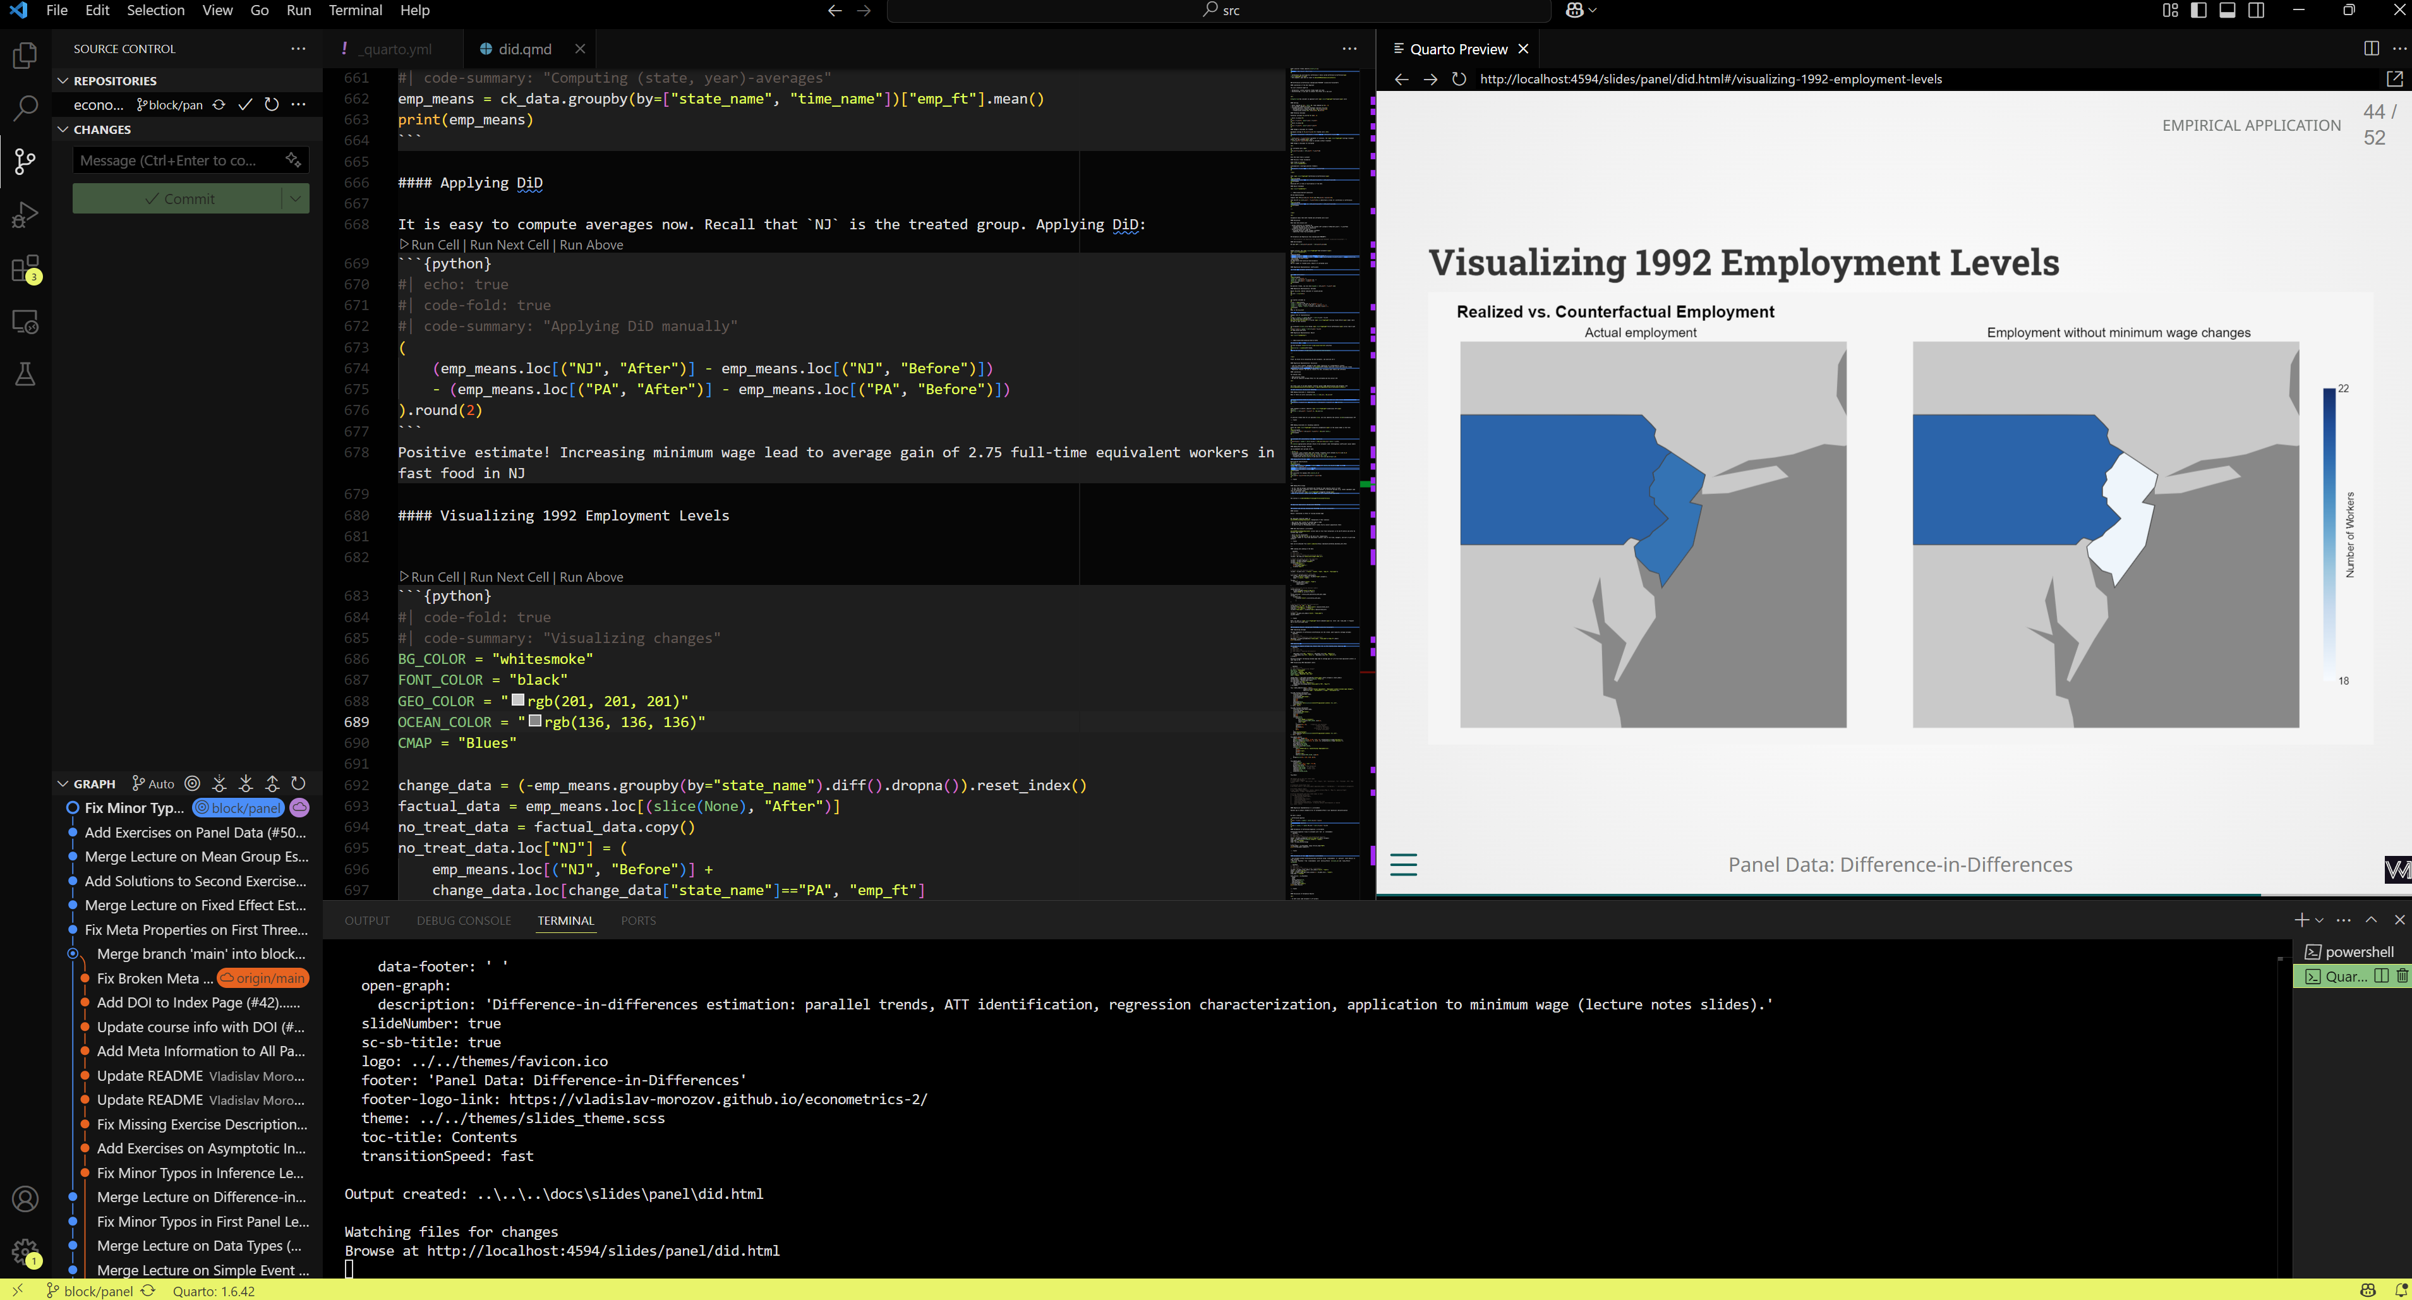The width and height of the screenshot is (2412, 1300).
Task: Toggle bottom Panel visibility in title bar
Action: (2228, 10)
